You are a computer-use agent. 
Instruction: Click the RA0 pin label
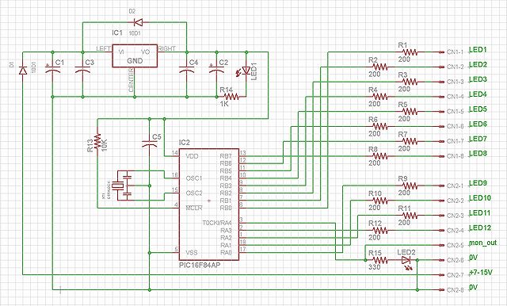point(226,253)
